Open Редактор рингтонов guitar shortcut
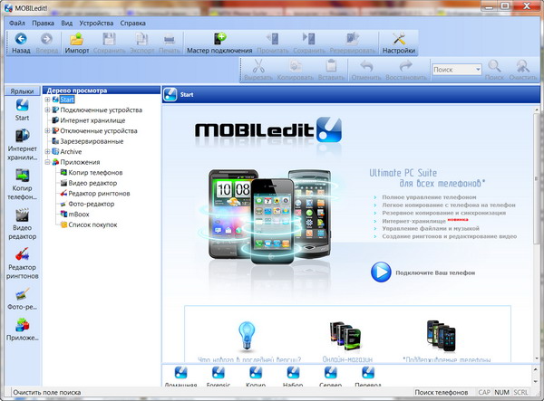 (22, 254)
